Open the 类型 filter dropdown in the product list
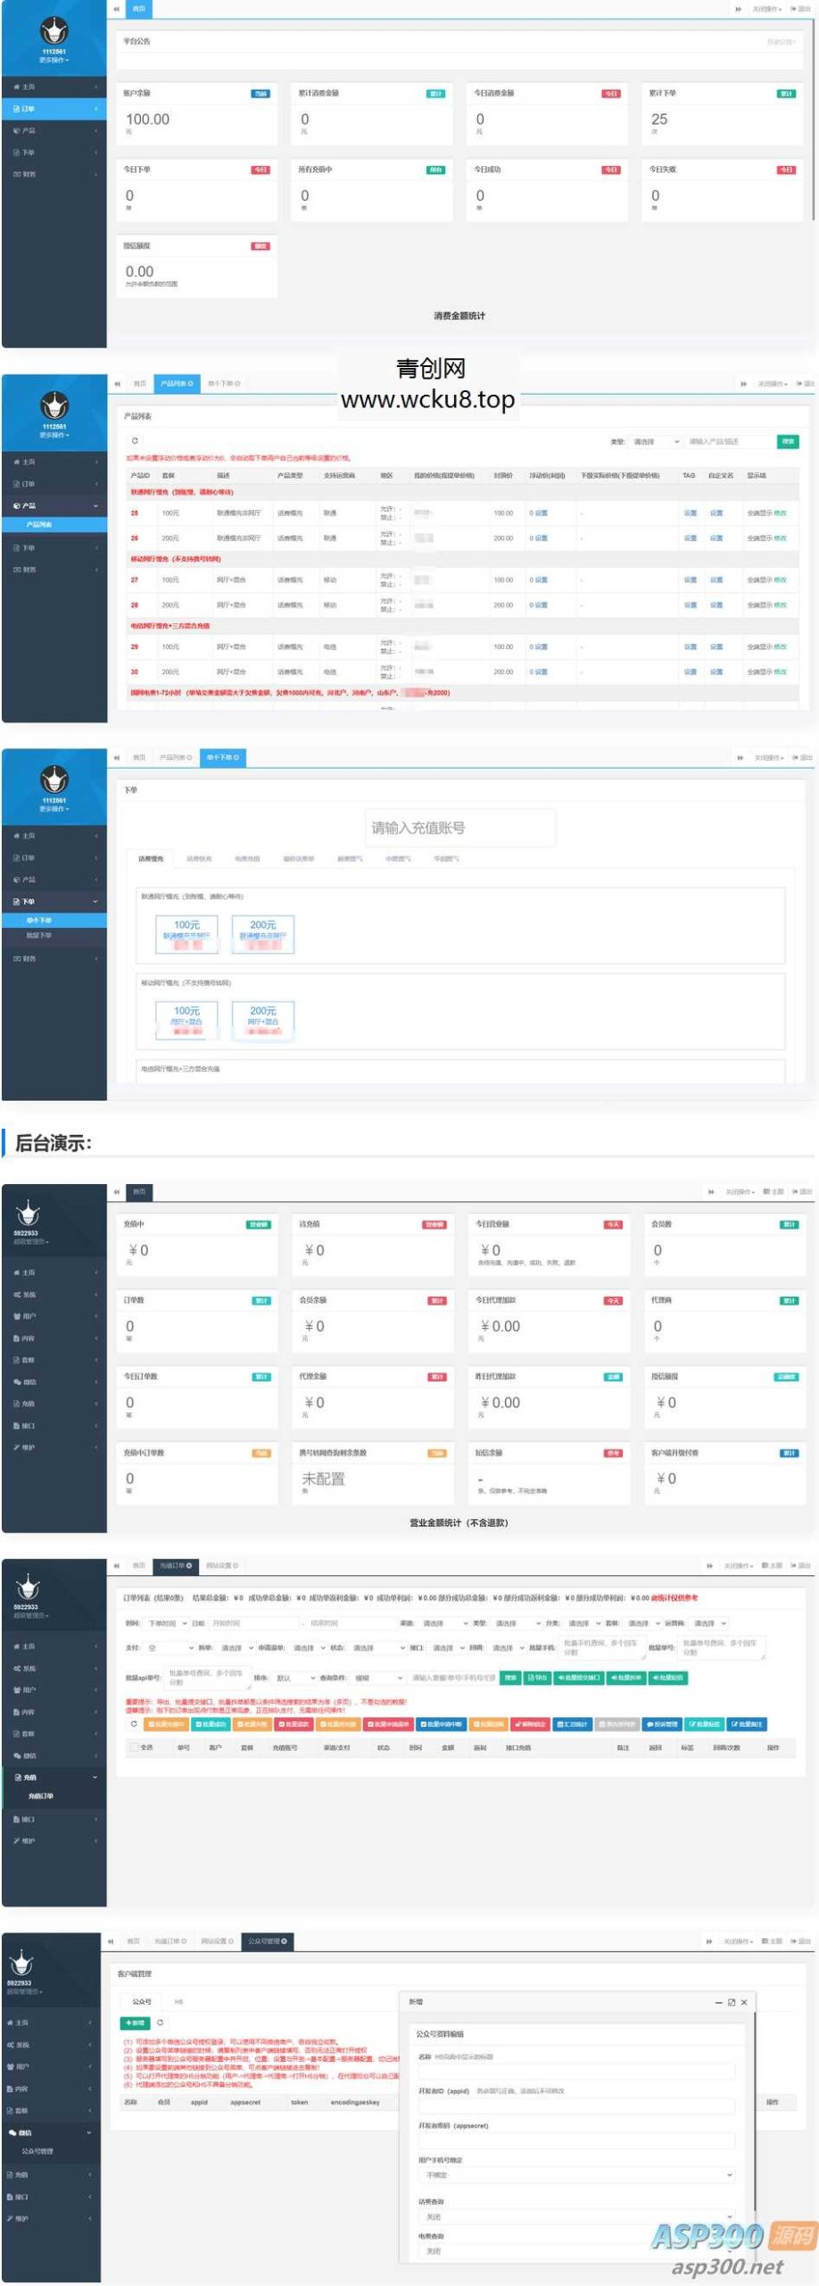 click(x=656, y=441)
